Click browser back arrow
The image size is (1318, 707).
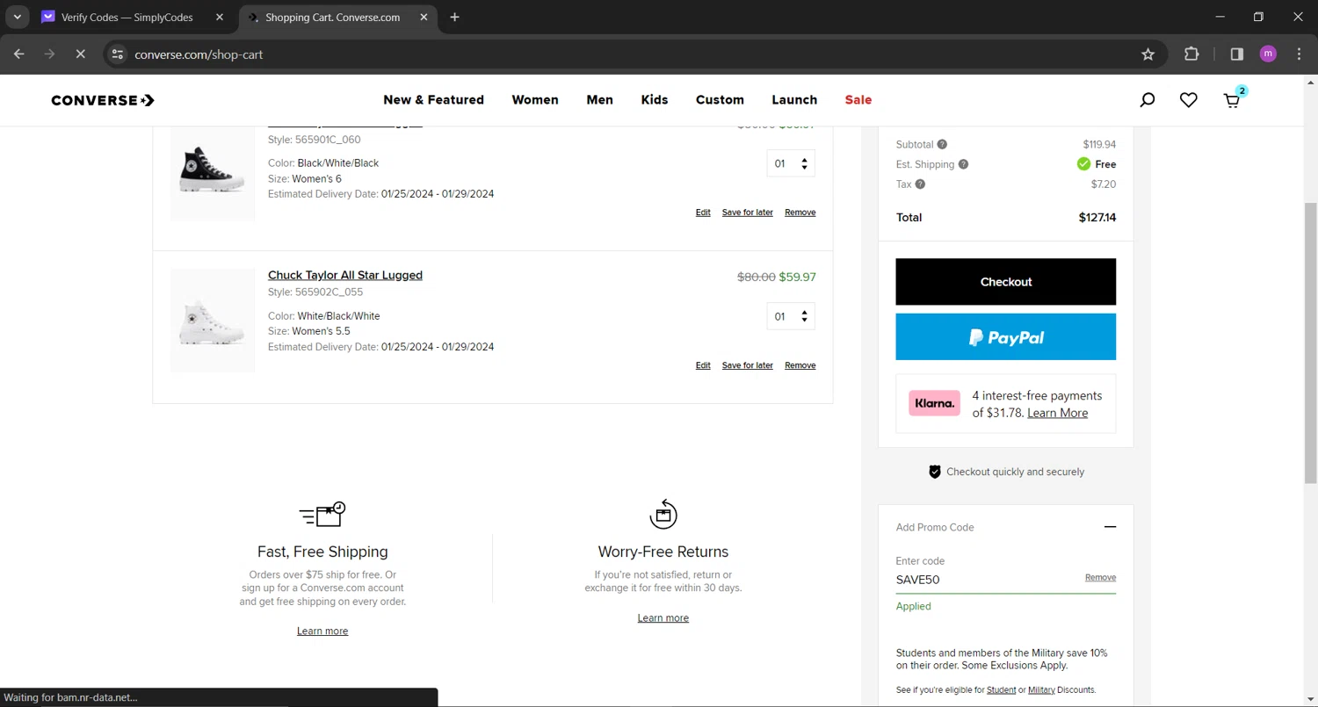(19, 54)
